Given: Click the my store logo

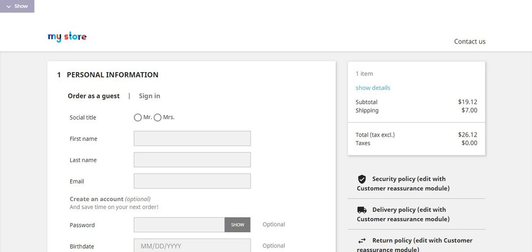Looking at the screenshot, I should pyautogui.click(x=67, y=37).
